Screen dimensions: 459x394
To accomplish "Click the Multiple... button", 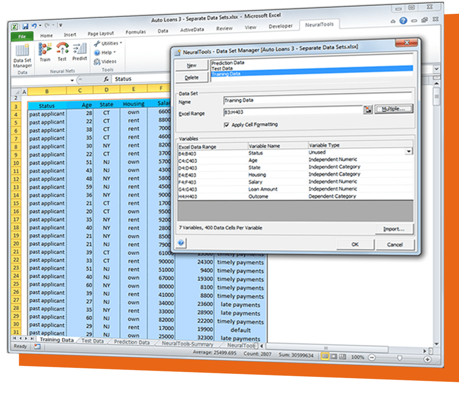I will (x=394, y=109).
